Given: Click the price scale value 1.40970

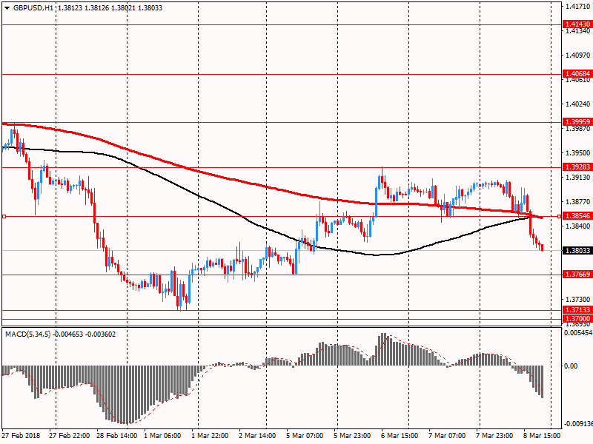Looking at the screenshot, I should point(577,55).
